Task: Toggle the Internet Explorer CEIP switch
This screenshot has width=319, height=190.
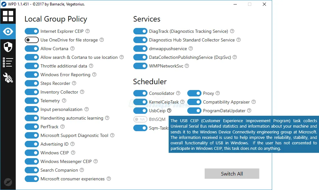Action: [x=32, y=31]
